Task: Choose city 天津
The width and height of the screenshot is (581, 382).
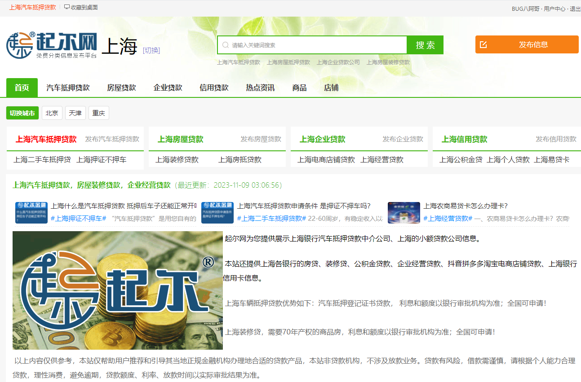Action: click(75, 113)
